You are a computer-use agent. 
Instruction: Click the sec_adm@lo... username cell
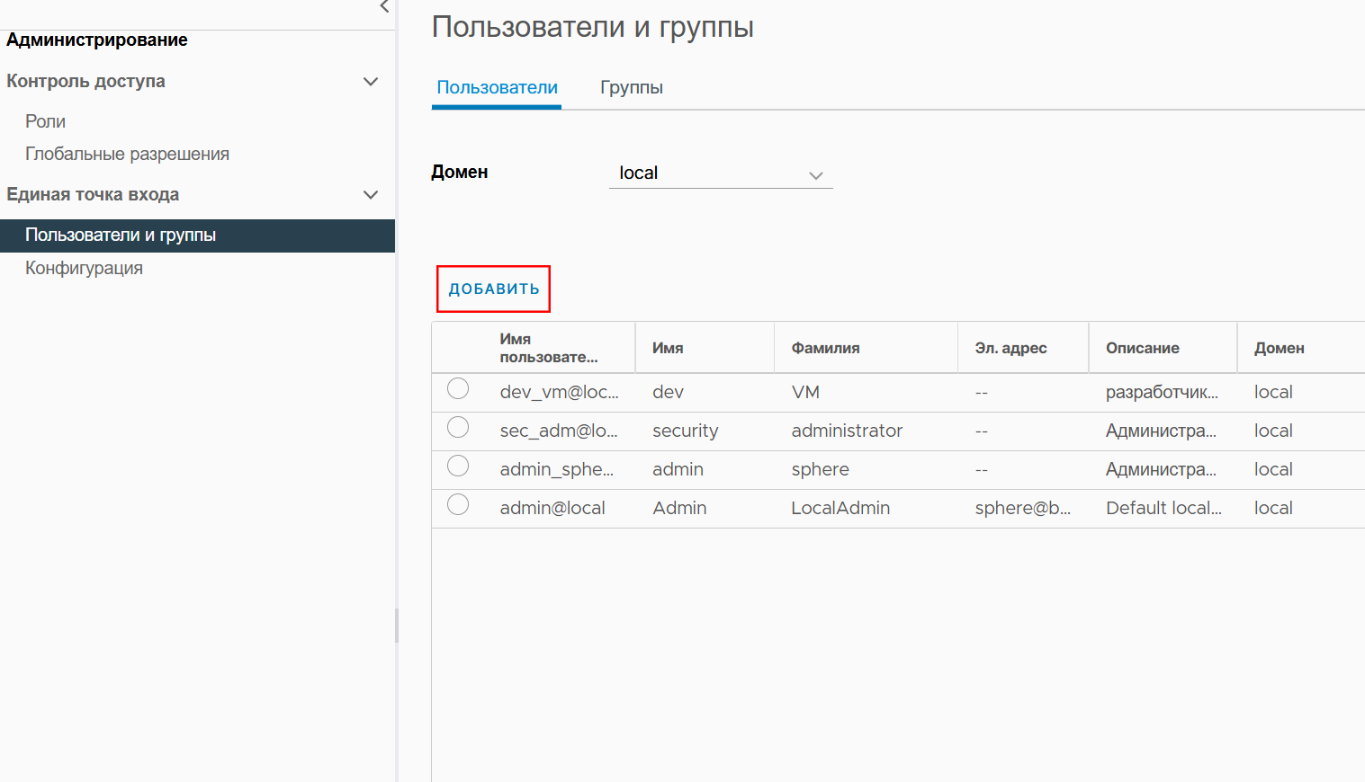559,431
